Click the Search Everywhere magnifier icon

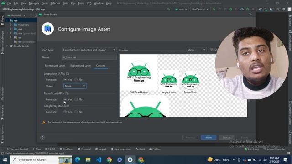(278, 9)
